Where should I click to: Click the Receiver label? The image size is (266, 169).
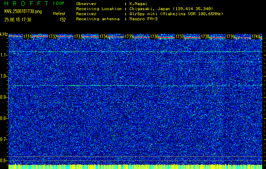86,14
